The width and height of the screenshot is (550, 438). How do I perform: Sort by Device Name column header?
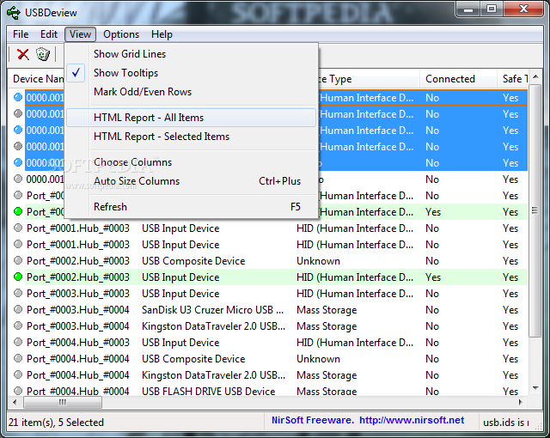[36, 79]
